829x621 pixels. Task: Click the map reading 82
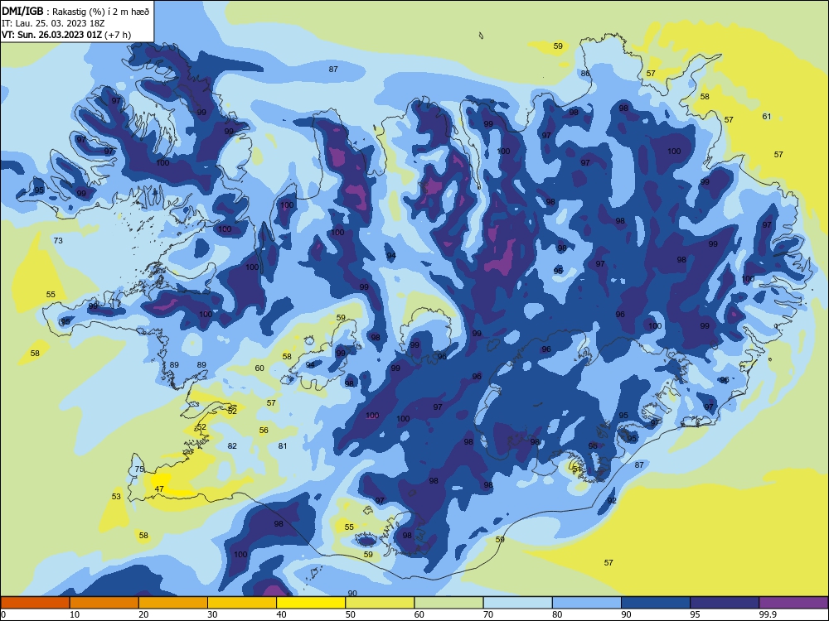232,445
